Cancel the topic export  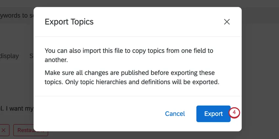pos(175,114)
